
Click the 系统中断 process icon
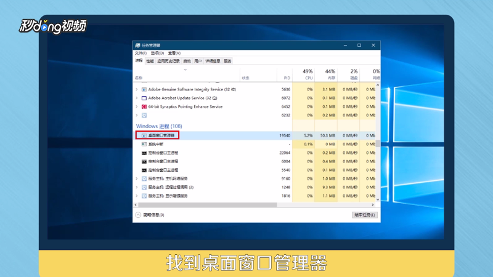click(144, 144)
